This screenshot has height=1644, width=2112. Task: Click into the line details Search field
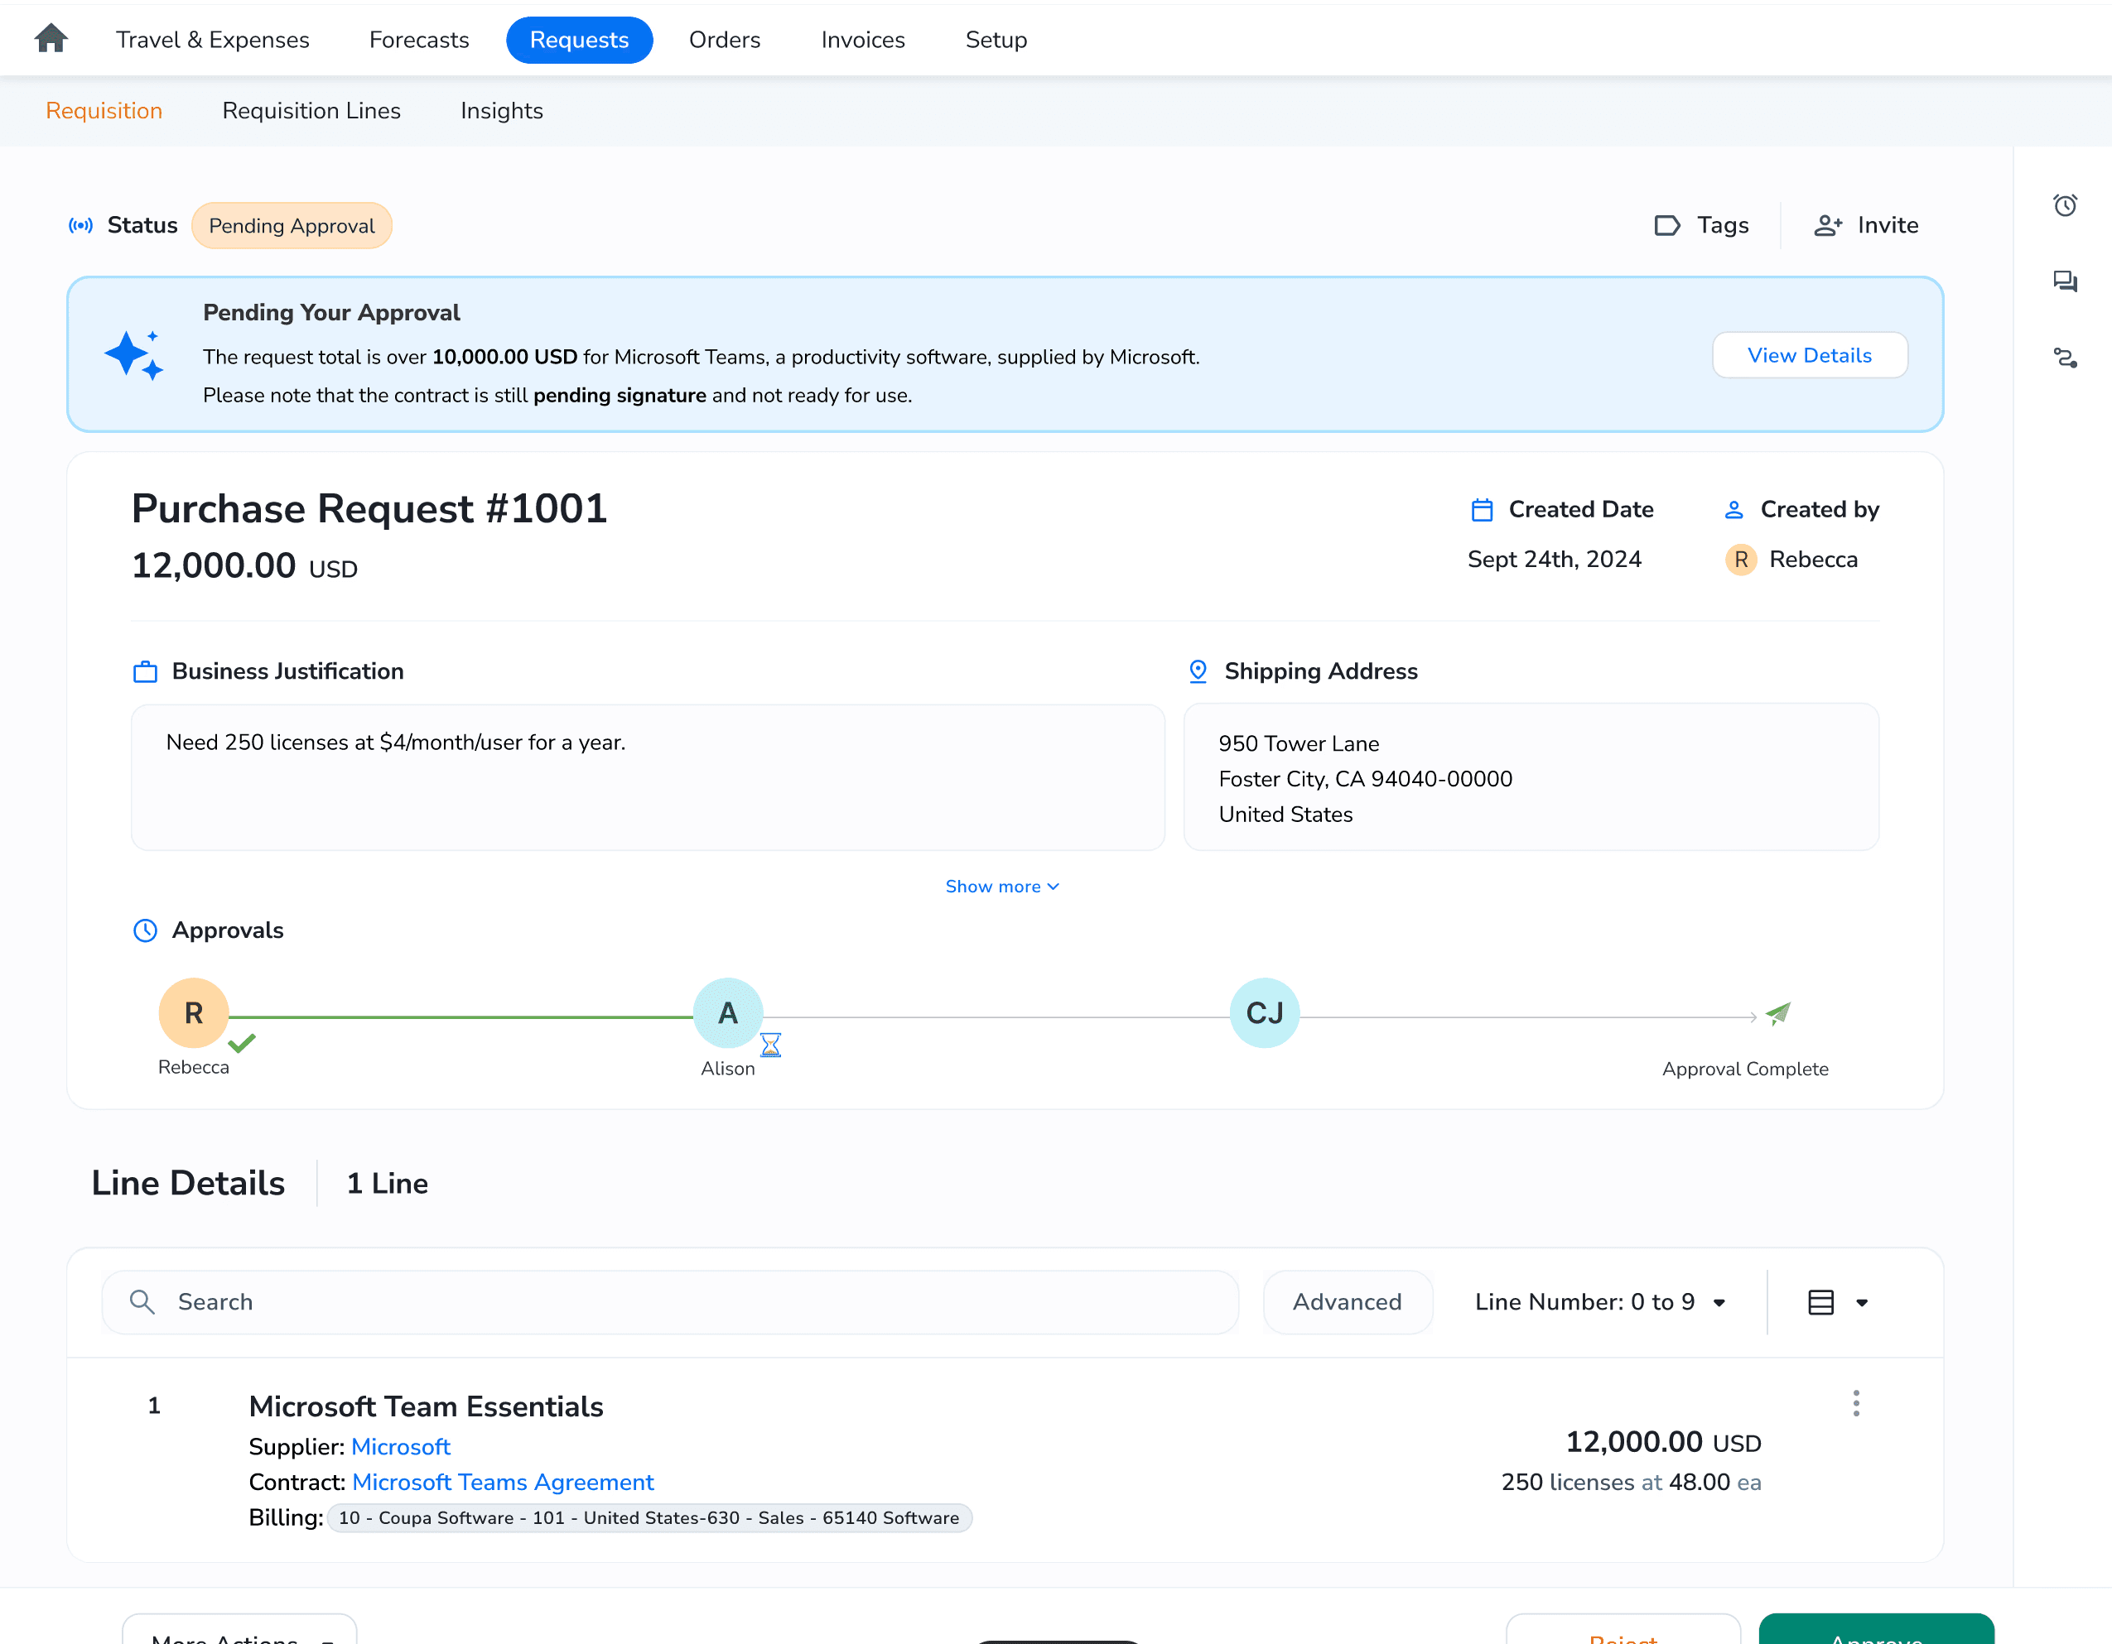[670, 1302]
